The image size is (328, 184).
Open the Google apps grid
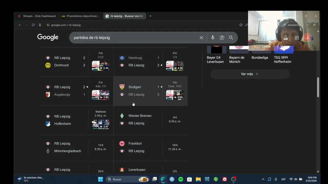[x=297, y=38]
